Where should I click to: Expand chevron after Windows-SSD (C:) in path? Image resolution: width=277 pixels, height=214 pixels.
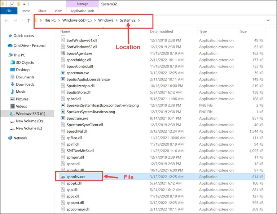[x=95, y=20]
